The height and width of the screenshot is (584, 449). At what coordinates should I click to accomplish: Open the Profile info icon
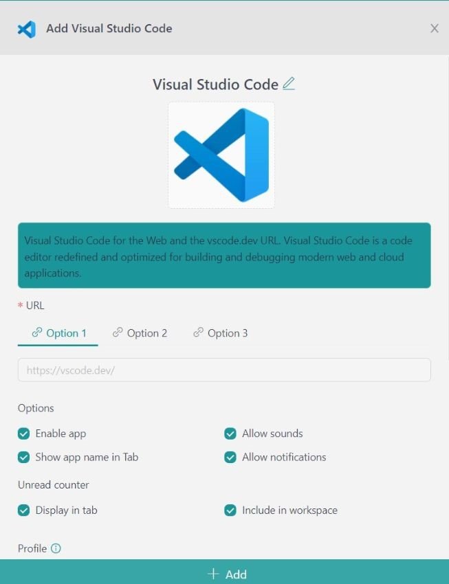coord(56,548)
